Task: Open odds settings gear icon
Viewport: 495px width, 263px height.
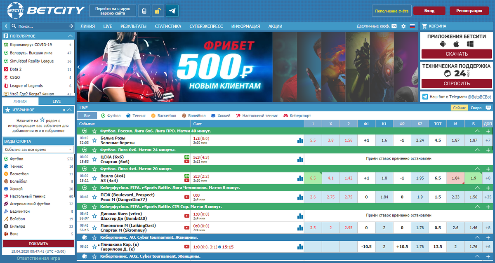Action: pos(403,26)
